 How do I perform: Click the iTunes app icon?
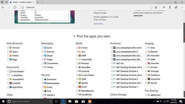click(x=80, y=48)
